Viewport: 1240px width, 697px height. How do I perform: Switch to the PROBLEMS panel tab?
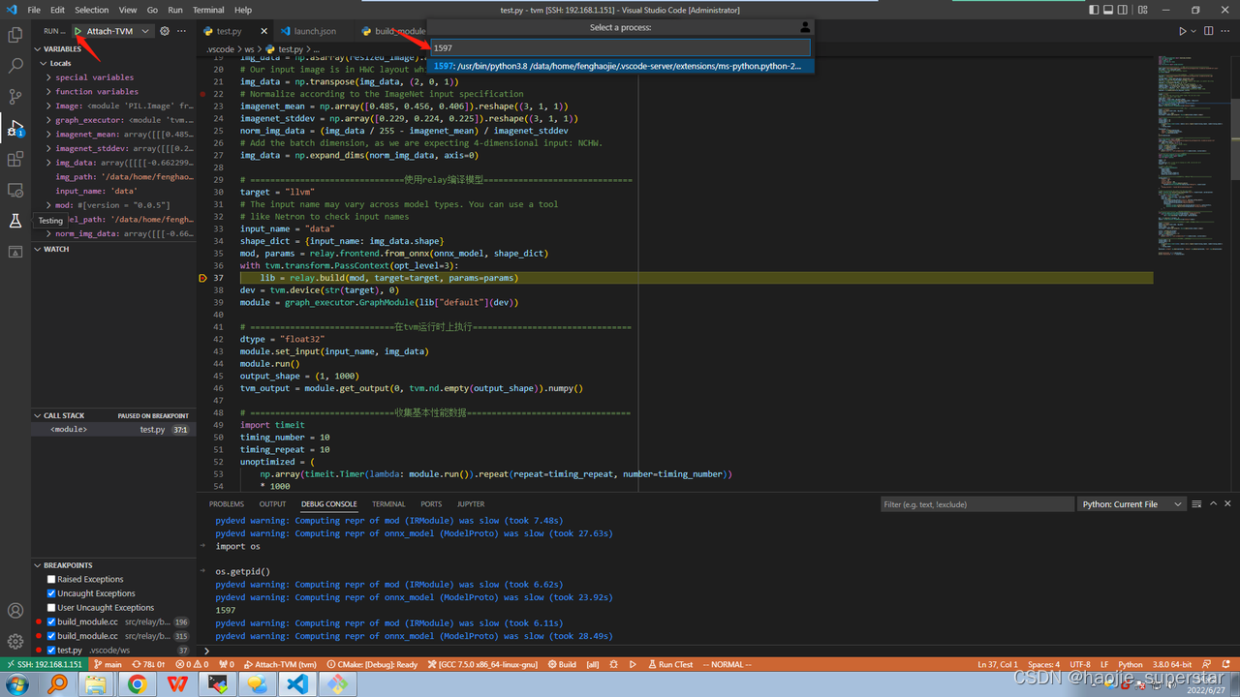227,504
